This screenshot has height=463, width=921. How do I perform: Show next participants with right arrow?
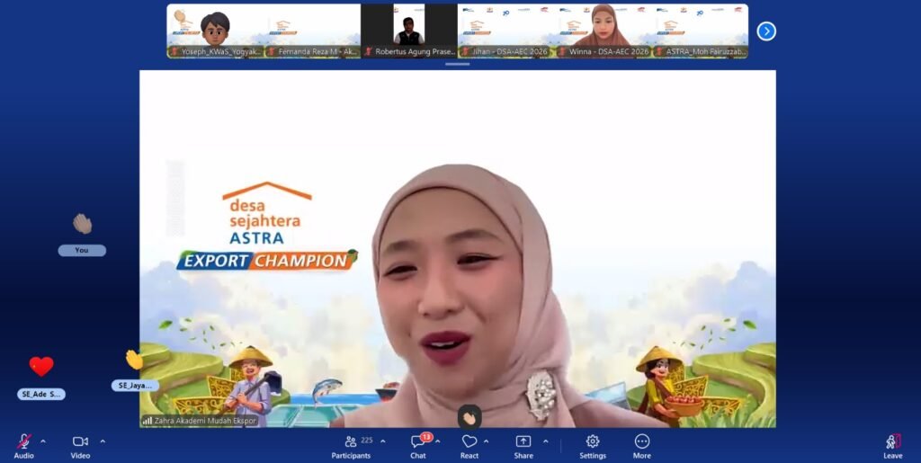point(766,31)
